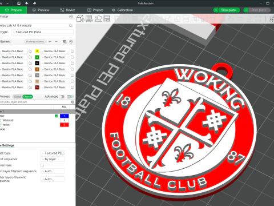
Task: Switch to the Calibration tab
Action: tap(123, 10)
